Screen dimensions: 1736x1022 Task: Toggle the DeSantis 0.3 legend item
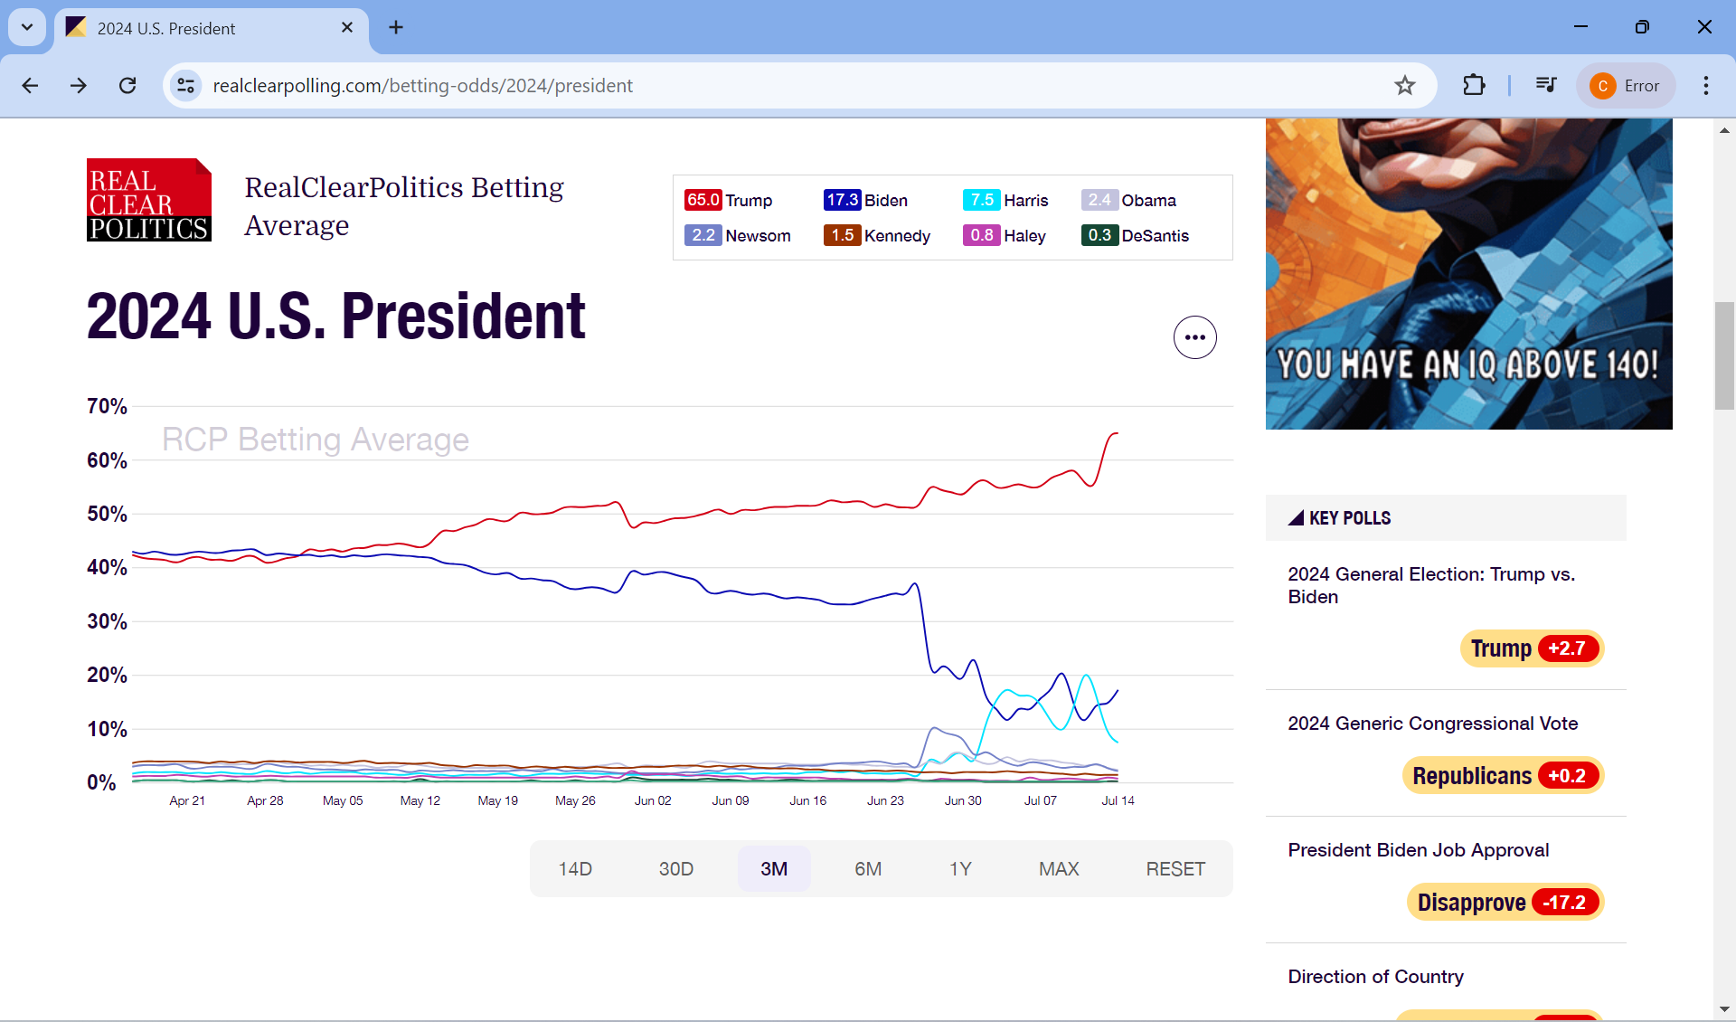(x=1136, y=235)
